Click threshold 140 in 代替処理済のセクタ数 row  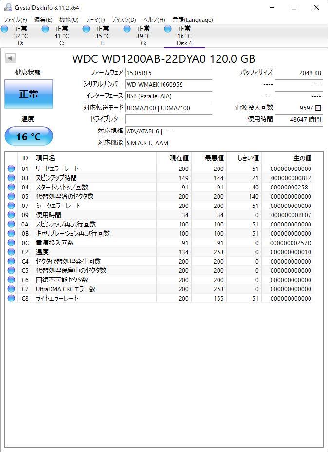[x=254, y=197]
